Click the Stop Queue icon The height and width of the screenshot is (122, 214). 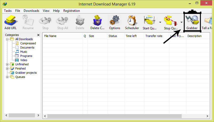point(171,21)
